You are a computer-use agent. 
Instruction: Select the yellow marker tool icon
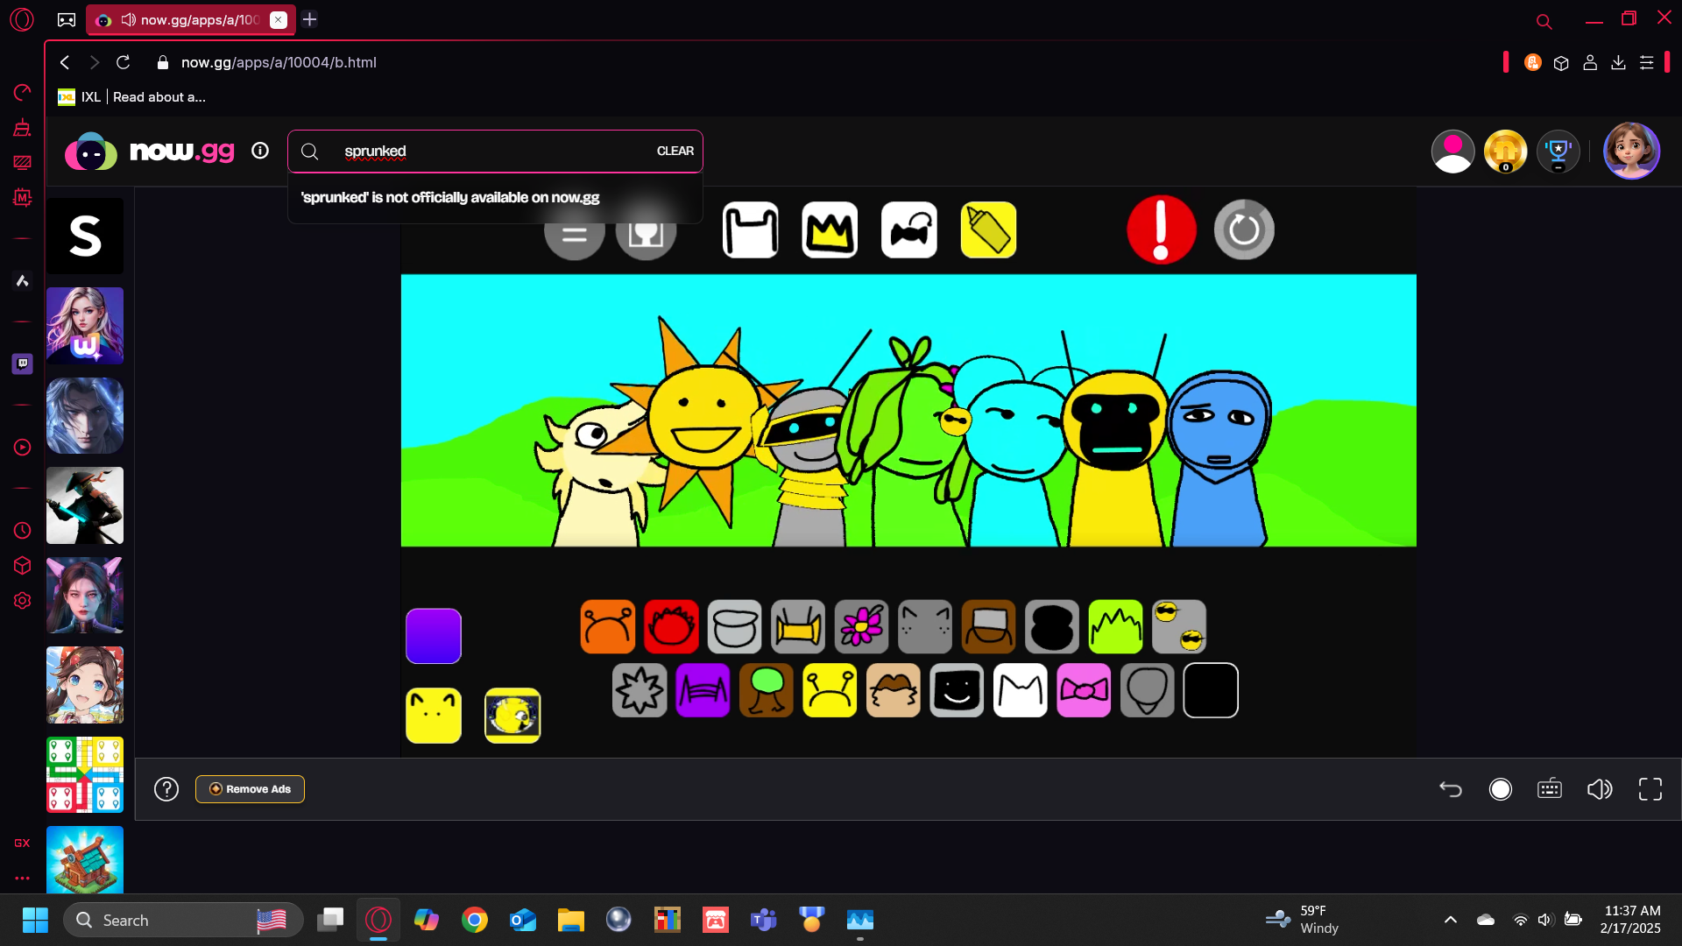coord(988,229)
